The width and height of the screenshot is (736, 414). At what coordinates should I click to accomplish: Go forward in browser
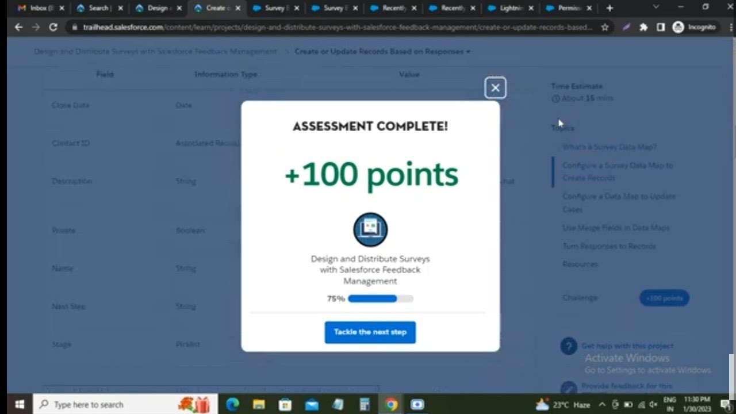(36, 27)
